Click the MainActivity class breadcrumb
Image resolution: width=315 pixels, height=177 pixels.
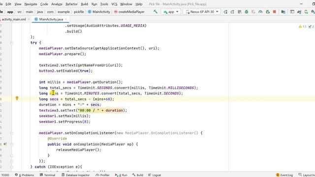click(x=99, y=12)
